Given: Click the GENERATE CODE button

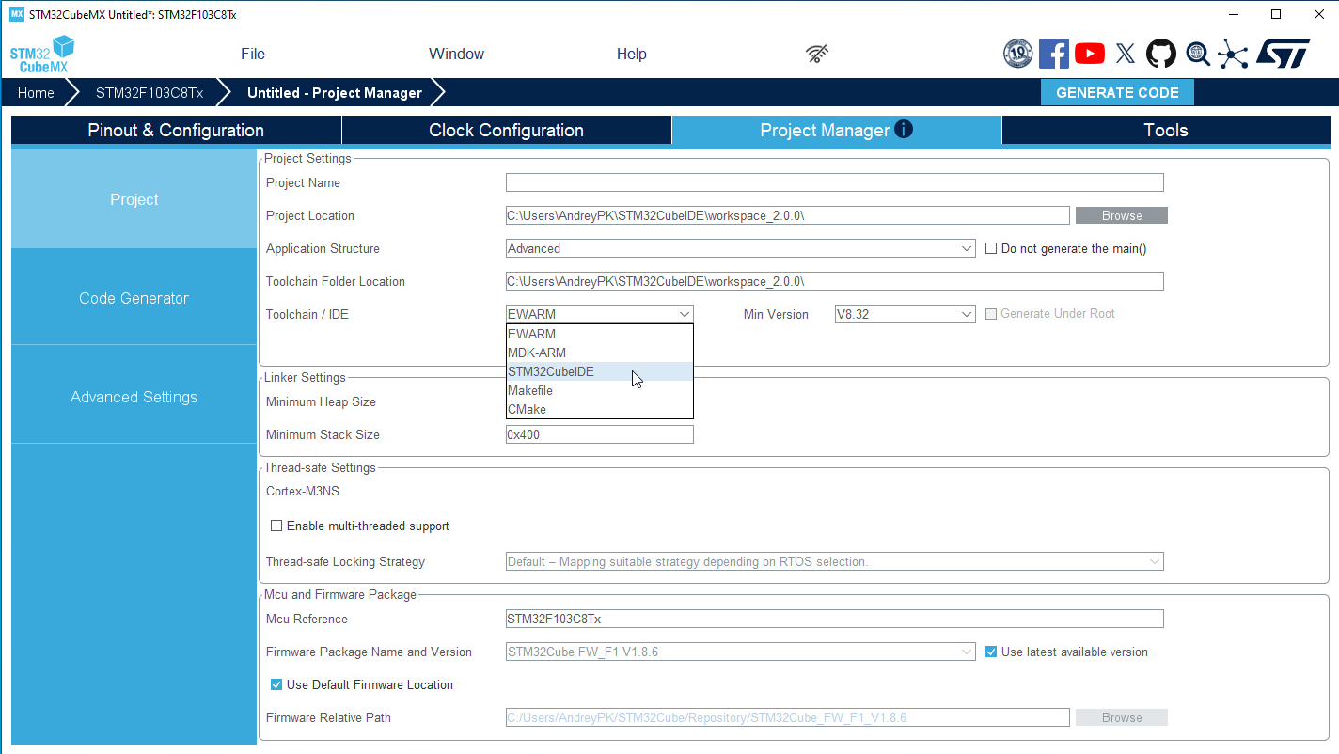Looking at the screenshot, I should [x=1117, y=92].
